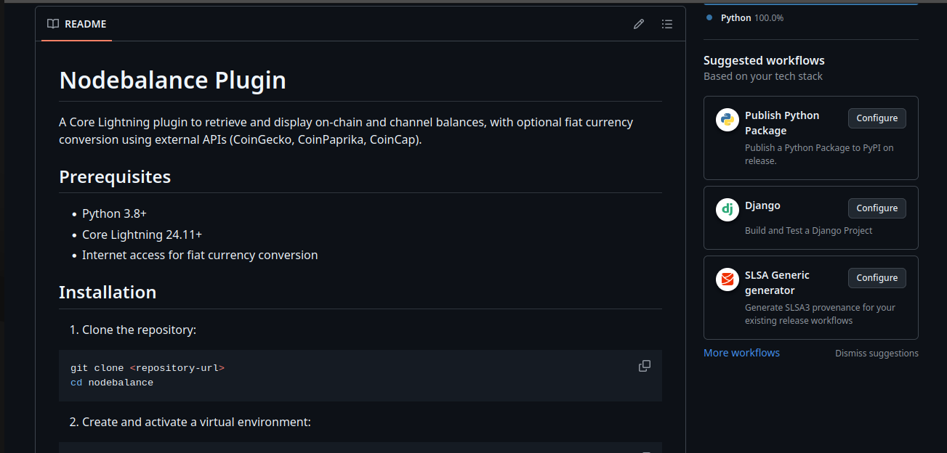Configure the Publish Python Package workflow
This screenshot has height=453, width=947.
pyautogui.click(x=877, y=118)
